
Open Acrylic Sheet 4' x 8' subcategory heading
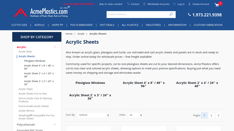point(144,84)
